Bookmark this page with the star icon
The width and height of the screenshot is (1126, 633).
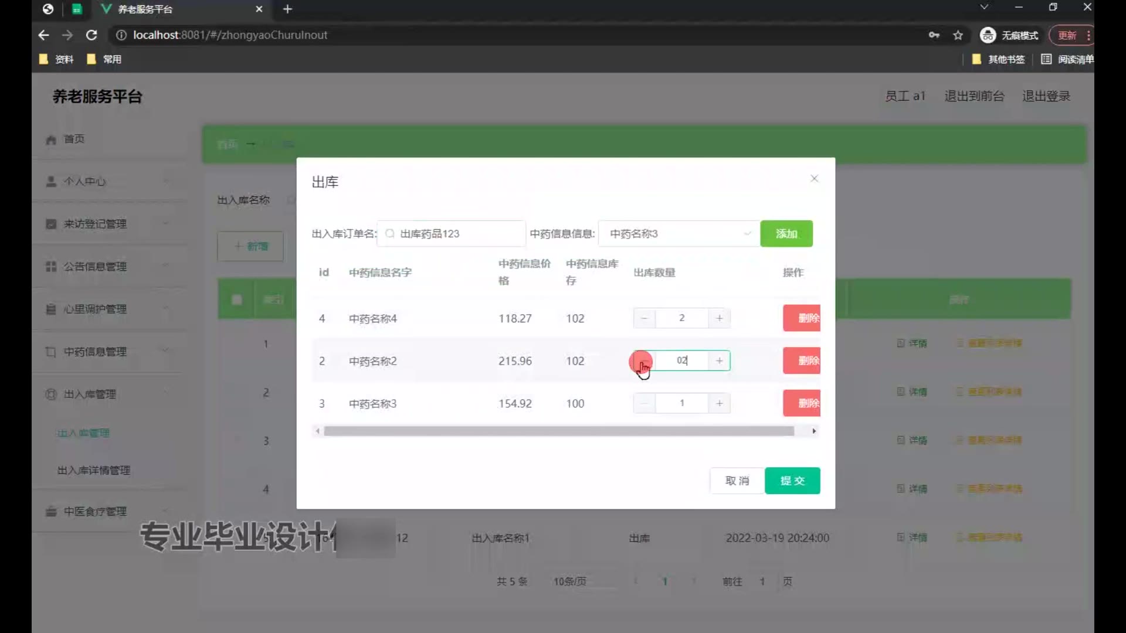click(958, 35)
